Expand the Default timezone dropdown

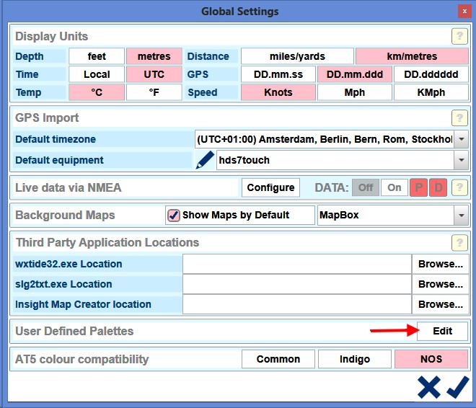pos(461,139)
